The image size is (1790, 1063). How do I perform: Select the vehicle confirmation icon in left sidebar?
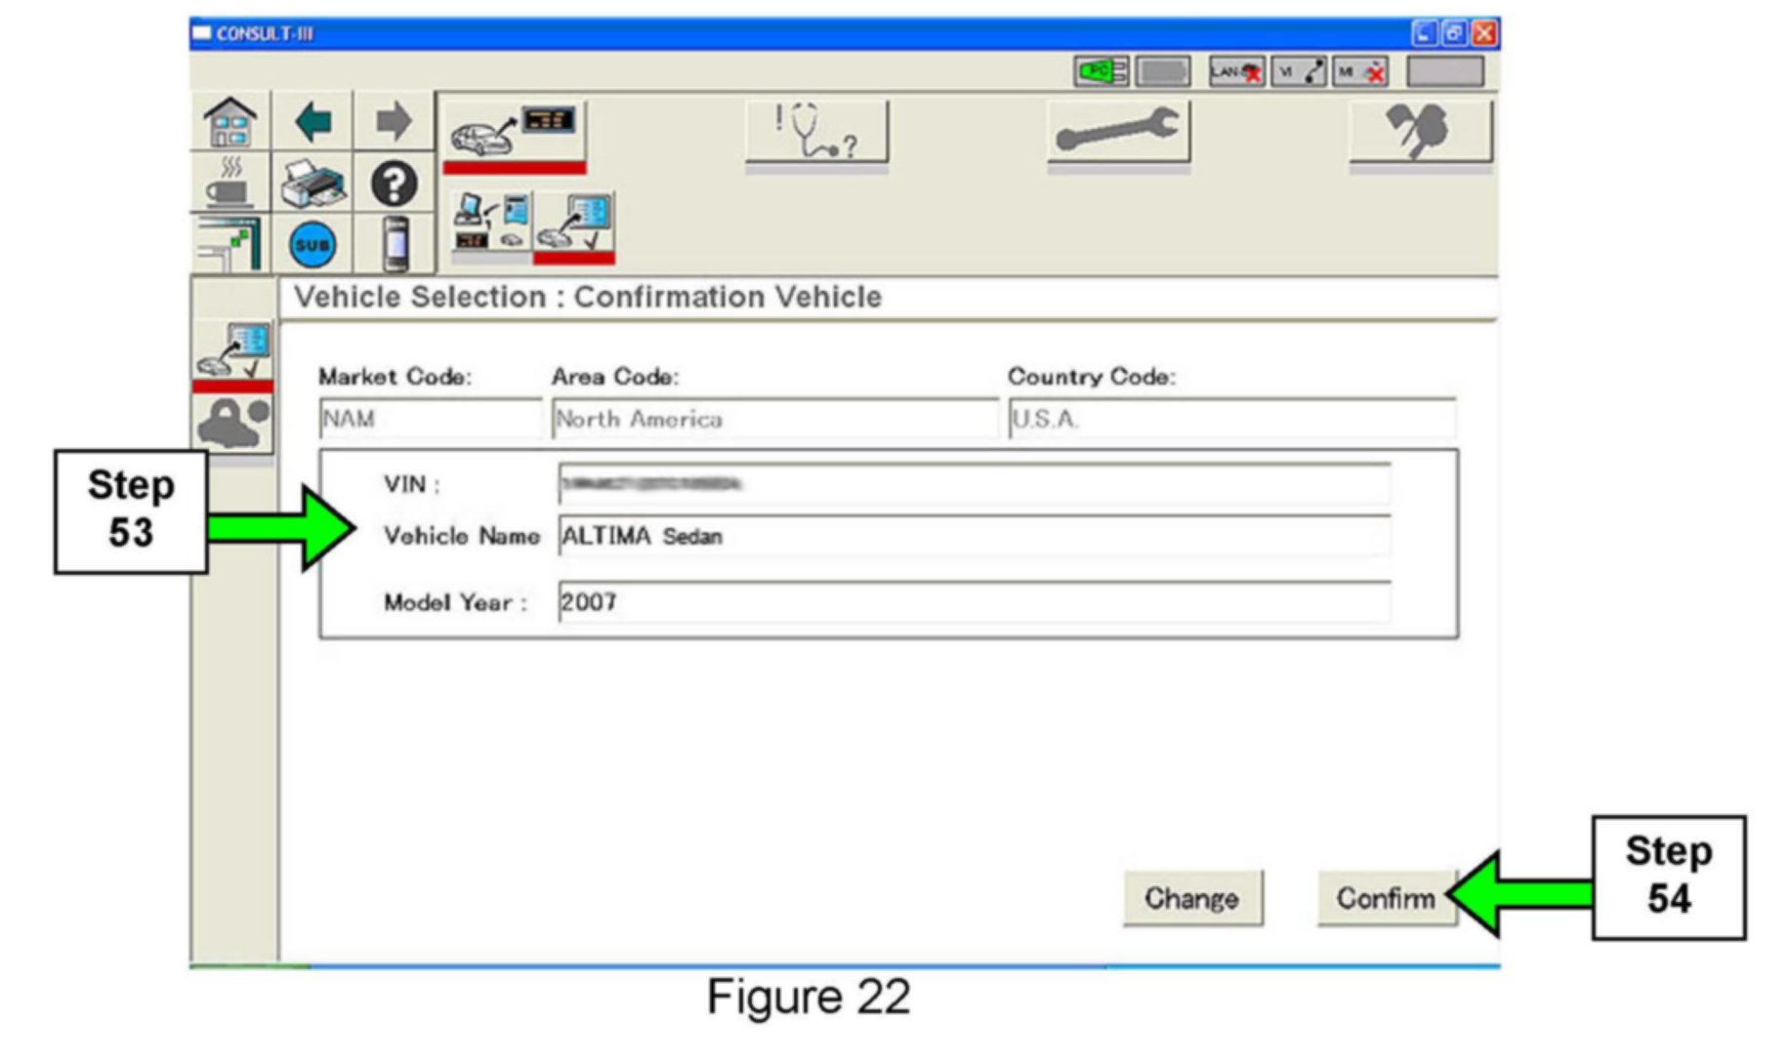pyautogui.click(x=232, y=351)
